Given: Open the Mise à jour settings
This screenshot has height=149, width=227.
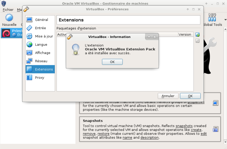Looking at the screenshot, I should 40,36.
